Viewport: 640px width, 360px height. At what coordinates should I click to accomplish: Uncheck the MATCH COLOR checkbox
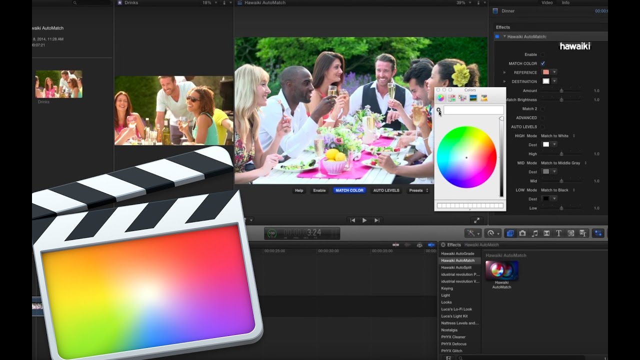tap(542, 63)
